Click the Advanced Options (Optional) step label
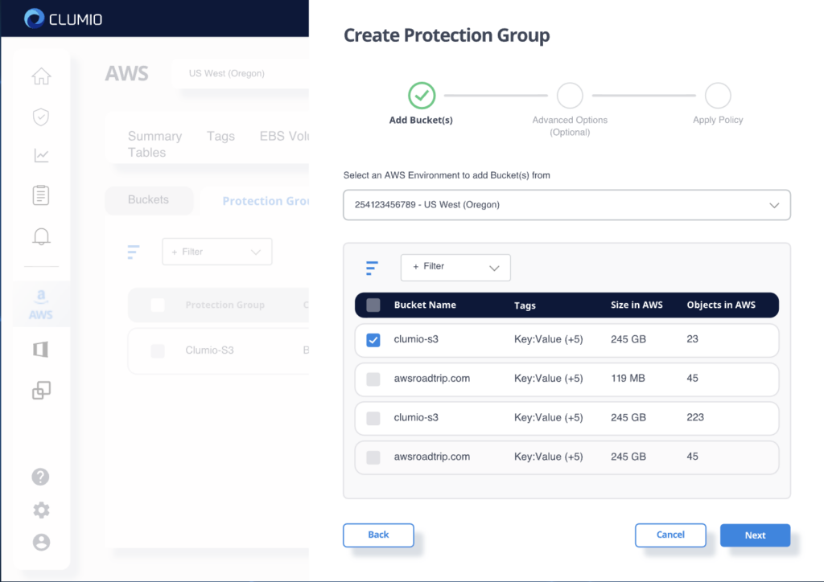824x582 pixels. [570, 126]
